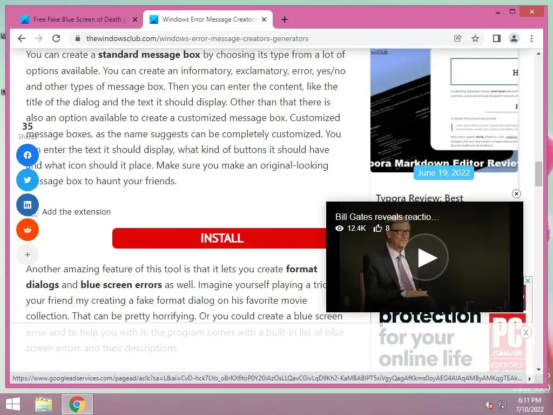Click the address bar URL
This screenshot has height=415, width=553.
tap(198, 38)
